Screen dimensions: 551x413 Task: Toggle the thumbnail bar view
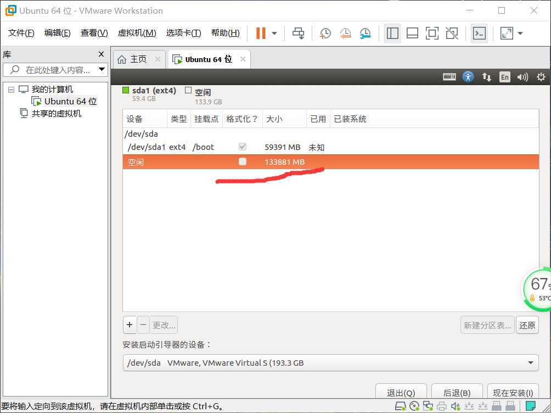coord(412,34)
